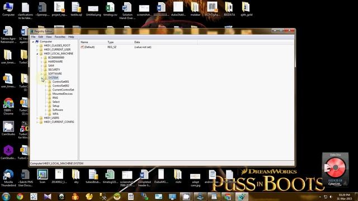Open the View menu in Registry Editor

49,37
